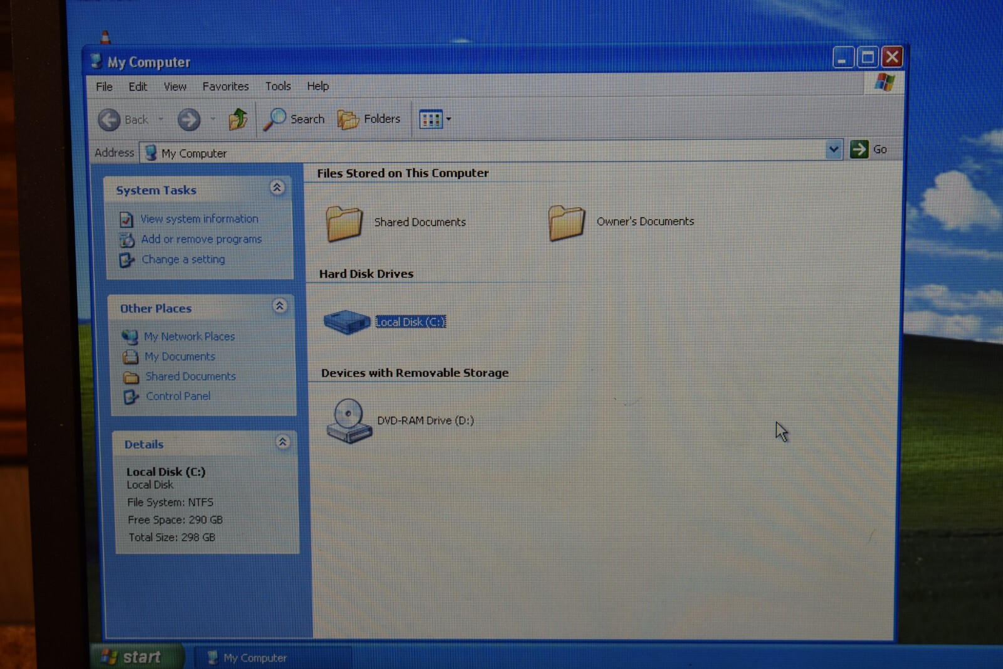
Task: Click the Add or remove programs icon
Action: tap(127, 240)
